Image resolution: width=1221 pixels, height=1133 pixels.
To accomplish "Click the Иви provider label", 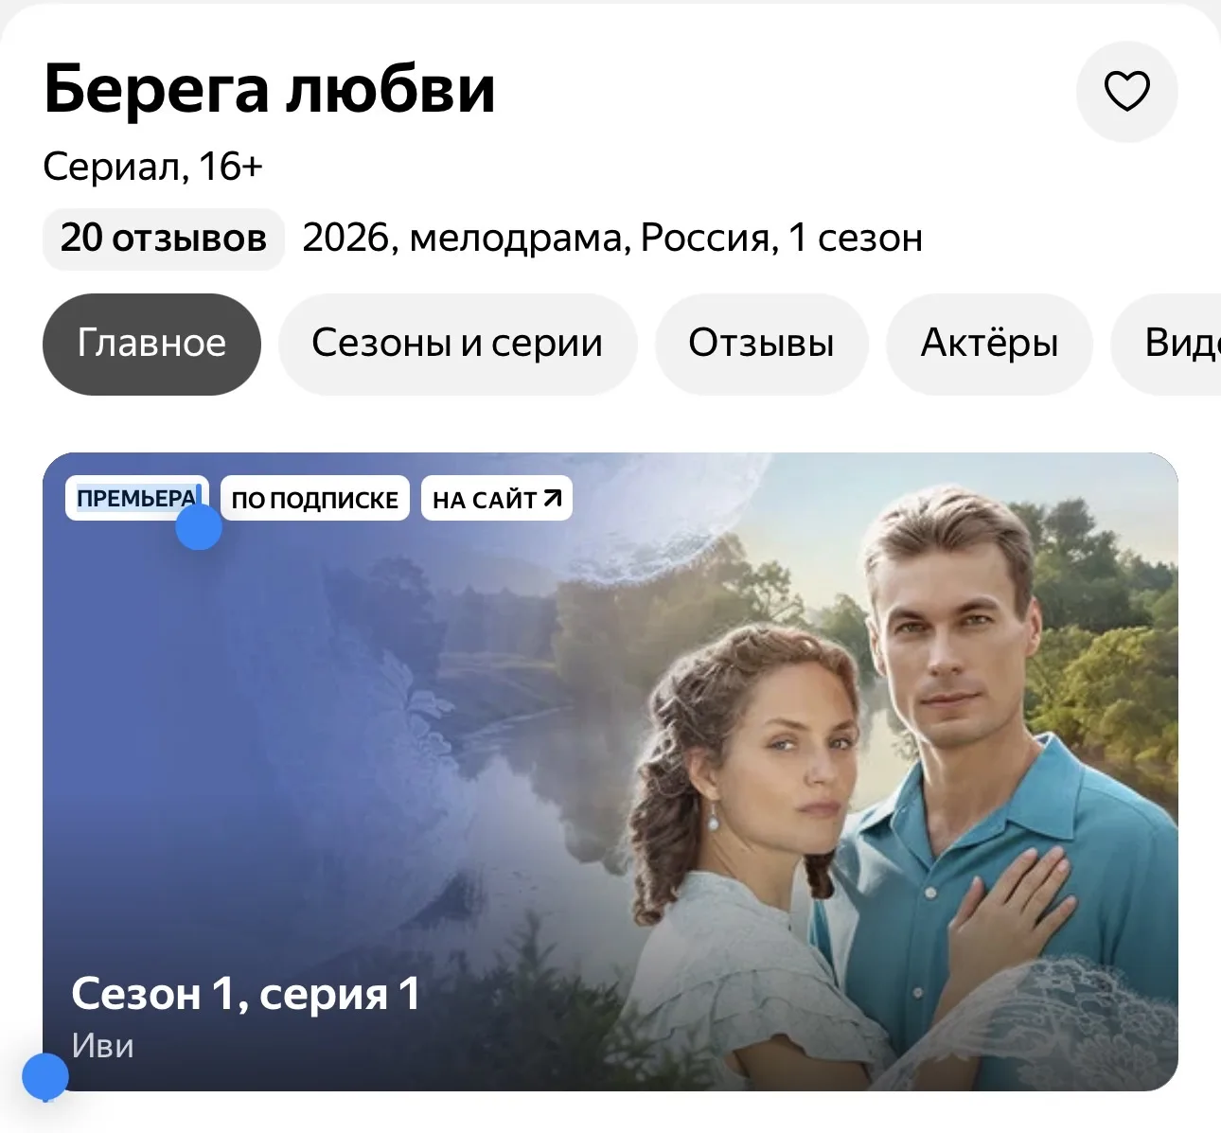I will point(102,1046).
